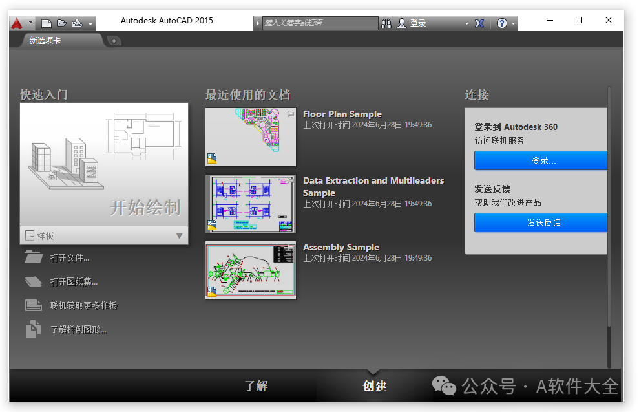Click the keyword search input field

point(320,23)
